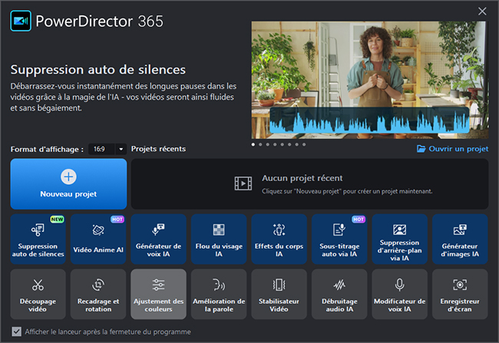Image resolution: width=499 pixels, height=343 pixels.
Task: Toggle Afficher le lanceur après fermeture checkbox
Action: [17, 331]
